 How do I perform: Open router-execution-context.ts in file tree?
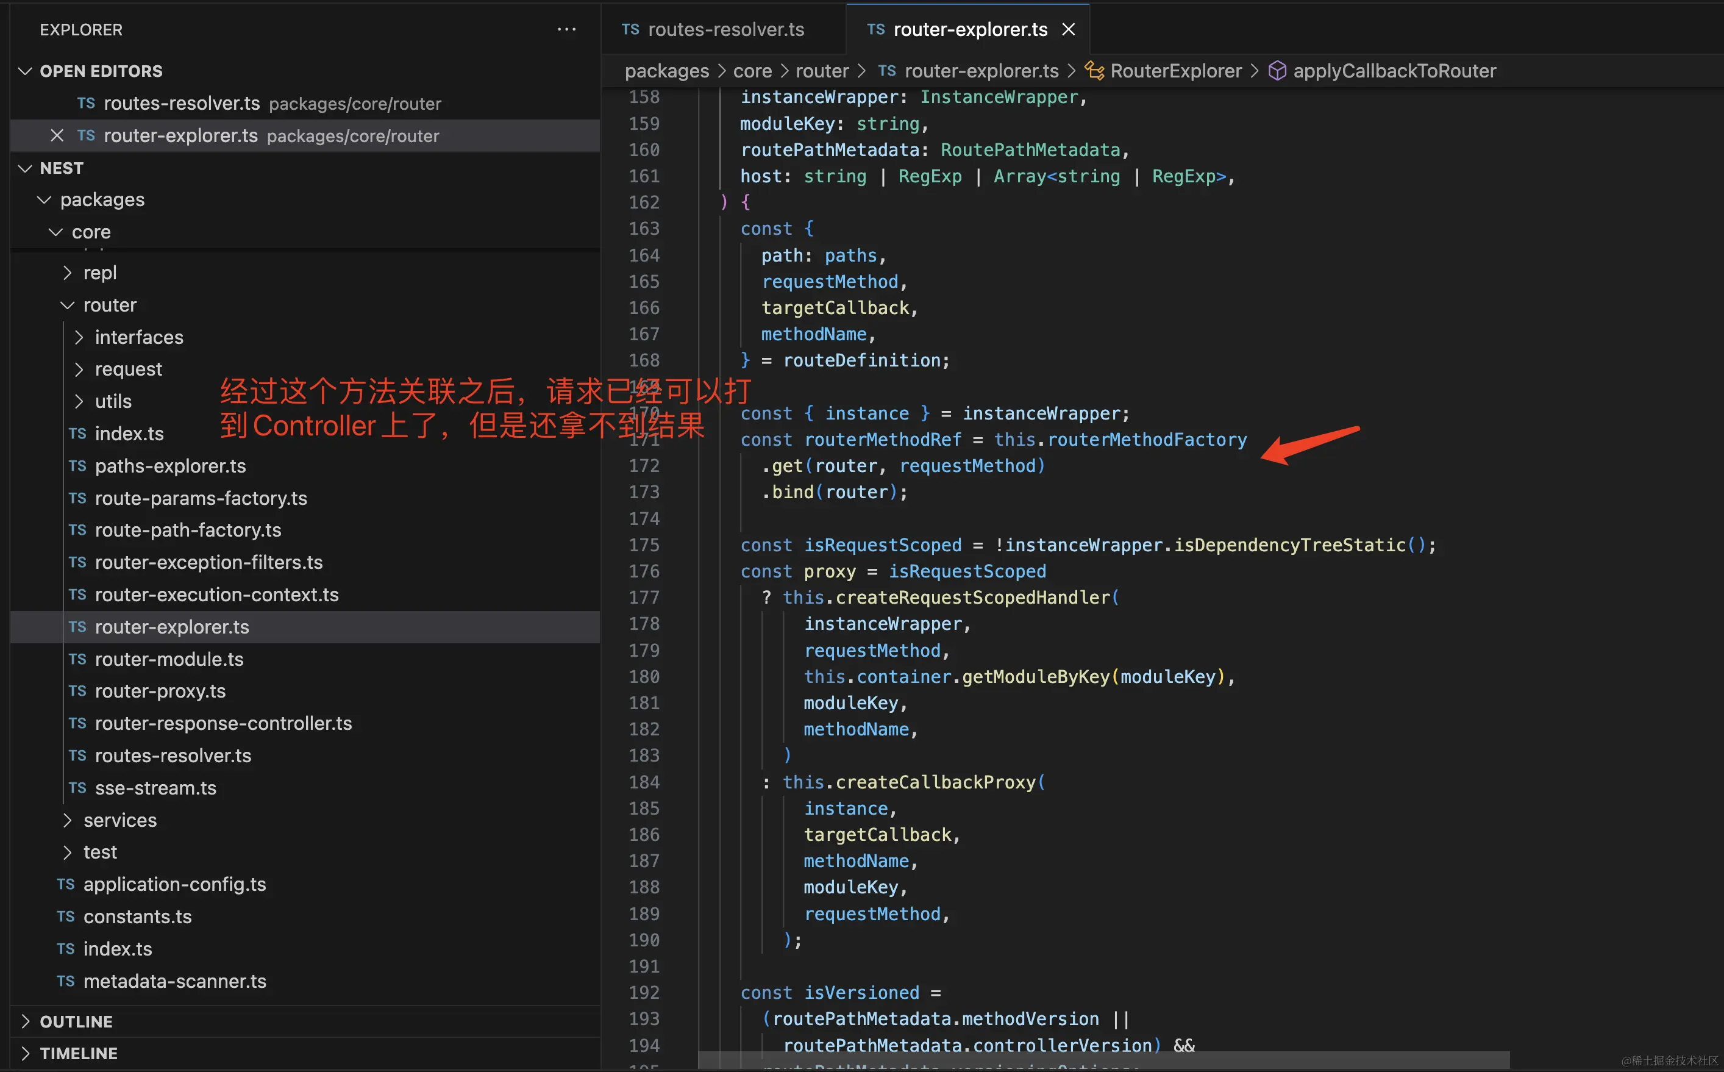(216, 594)
